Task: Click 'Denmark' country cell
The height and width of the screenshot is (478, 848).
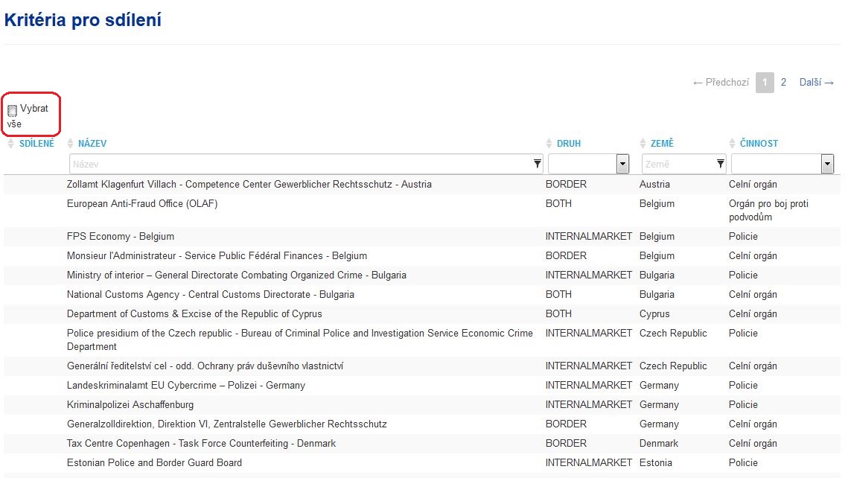Action: (659, 444)
